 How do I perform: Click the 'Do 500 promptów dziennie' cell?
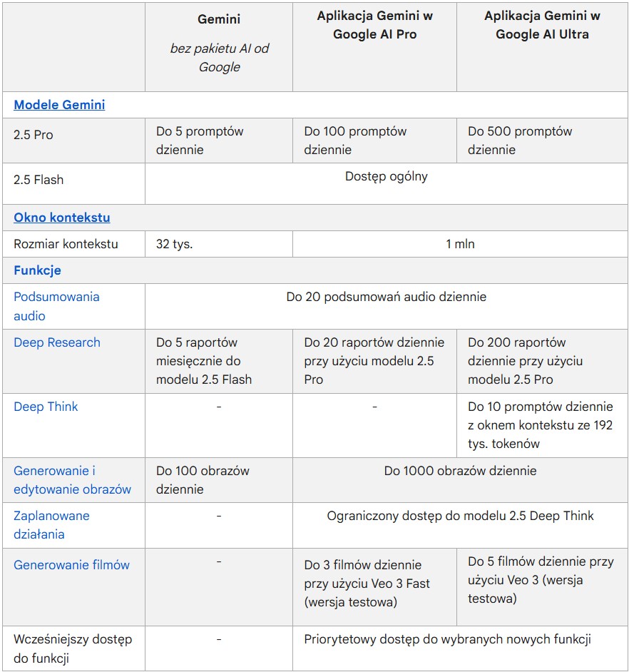[520, 141]
